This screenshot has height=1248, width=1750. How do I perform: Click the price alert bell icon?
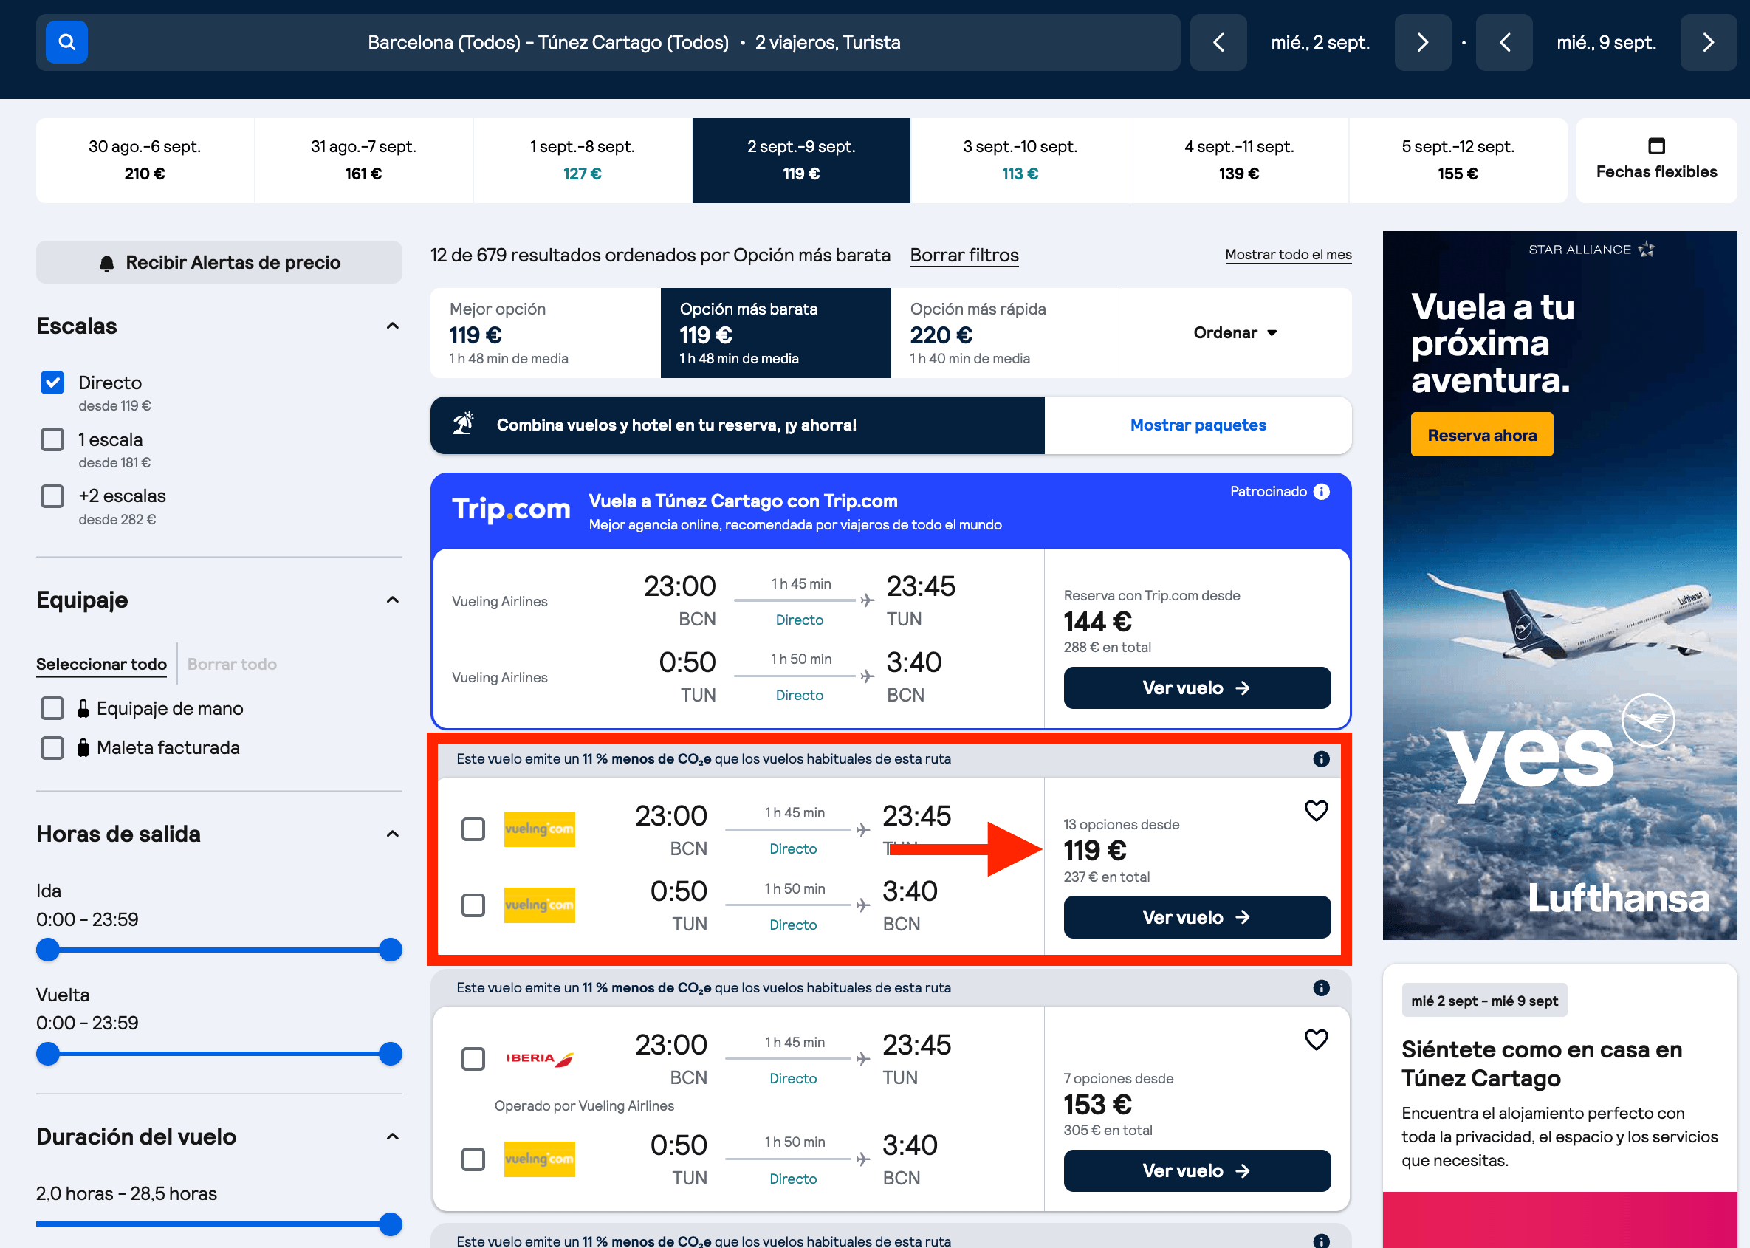point(107,264)
